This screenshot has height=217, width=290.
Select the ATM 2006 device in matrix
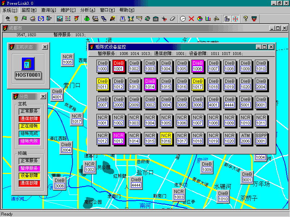pos(245,139)
